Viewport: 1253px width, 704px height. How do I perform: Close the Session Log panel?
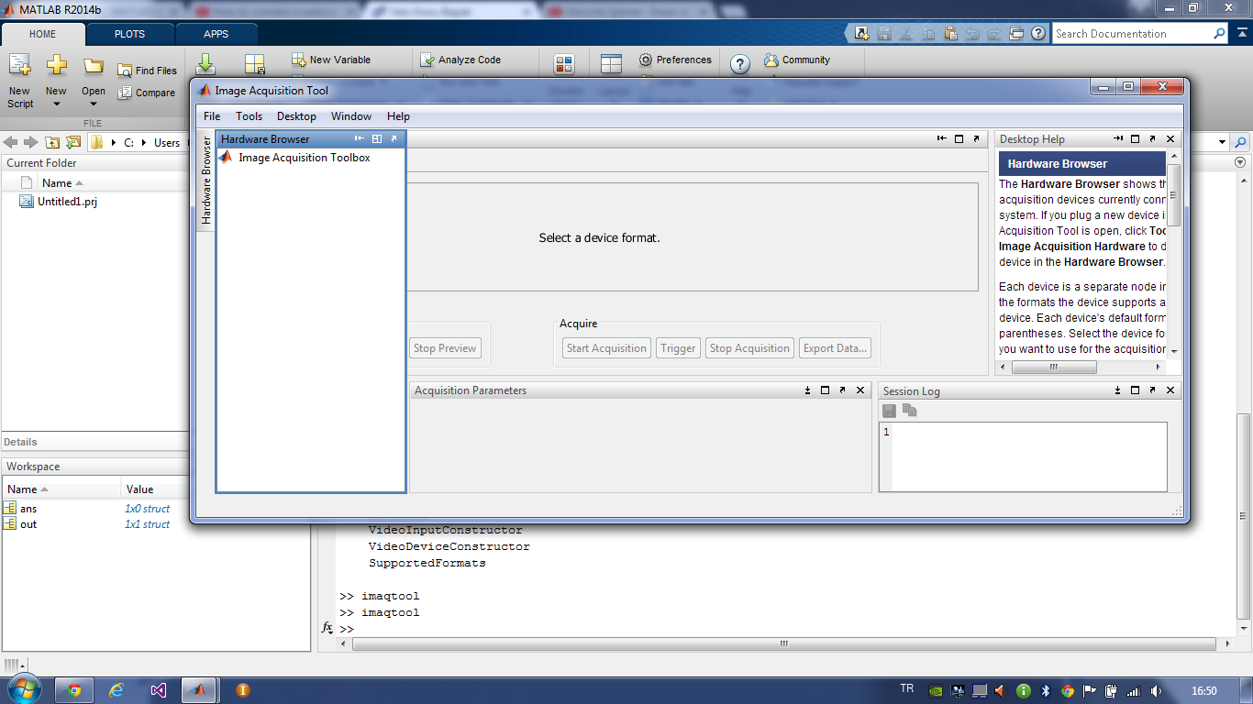pyautogui.click(x=1170, y=390)
